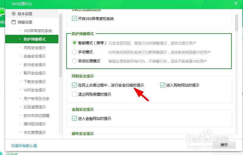
Task: Click 恢复所有默认值 link
Action: coord(24,146)
